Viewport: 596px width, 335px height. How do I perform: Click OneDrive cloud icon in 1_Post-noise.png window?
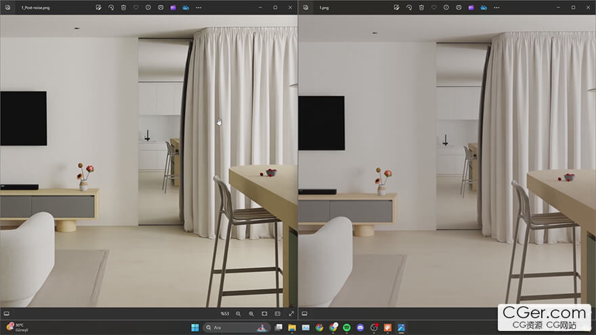186,7
